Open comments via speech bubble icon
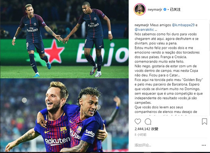Viewport: 210px width, 153px height. tap(148, 122)
